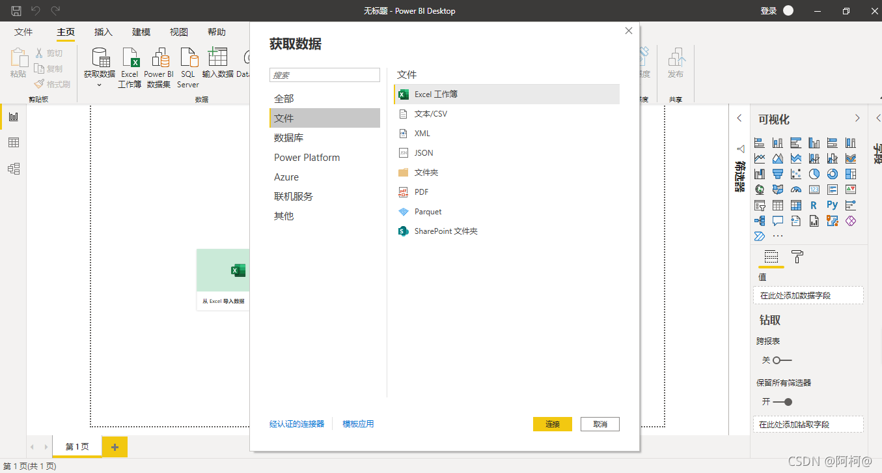Collapse the 可视化 pane with right chevron
The width and height of the screenshot is (882, 473).
click(857, 118)
